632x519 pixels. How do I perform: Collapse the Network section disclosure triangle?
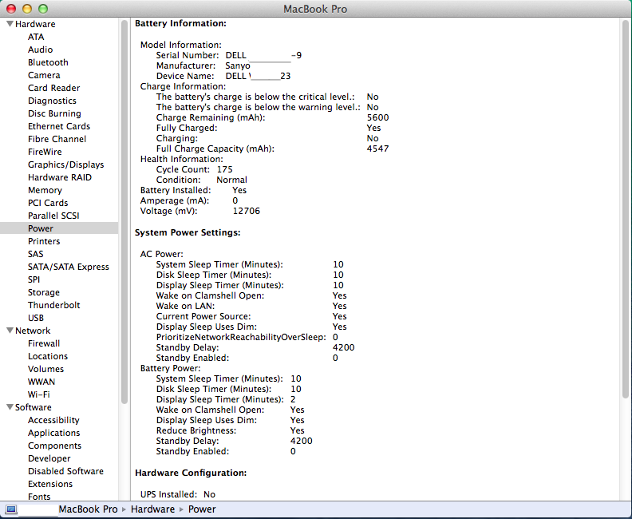click(x=10, y=331)
